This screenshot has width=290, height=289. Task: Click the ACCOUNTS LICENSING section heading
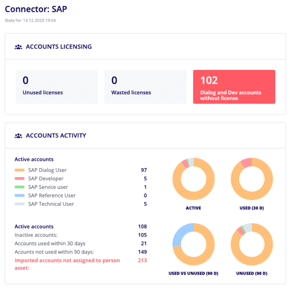point(59,47)
